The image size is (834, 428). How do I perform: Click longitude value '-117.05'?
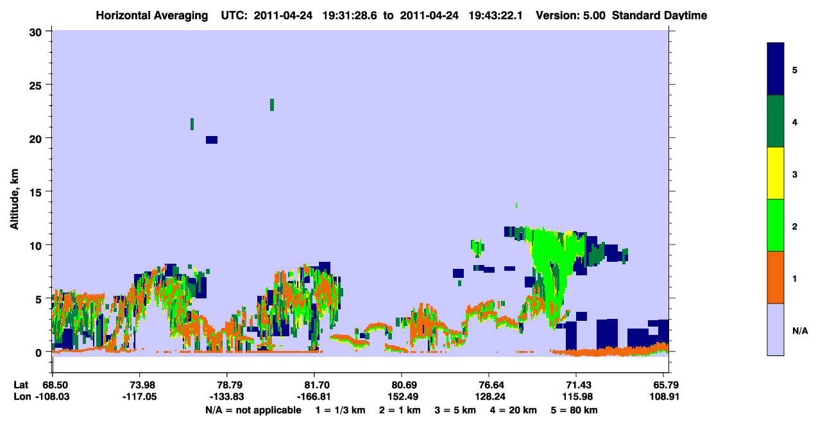[139, 397]
